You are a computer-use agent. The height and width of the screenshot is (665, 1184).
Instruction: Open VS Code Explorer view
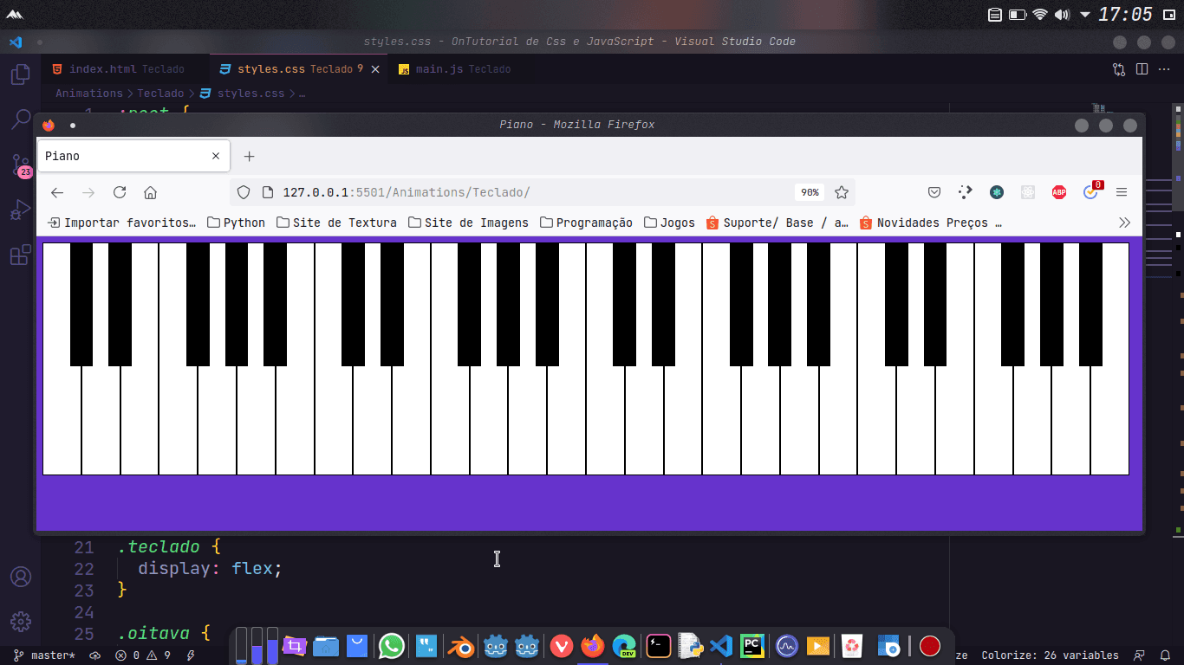click(20, 74)
